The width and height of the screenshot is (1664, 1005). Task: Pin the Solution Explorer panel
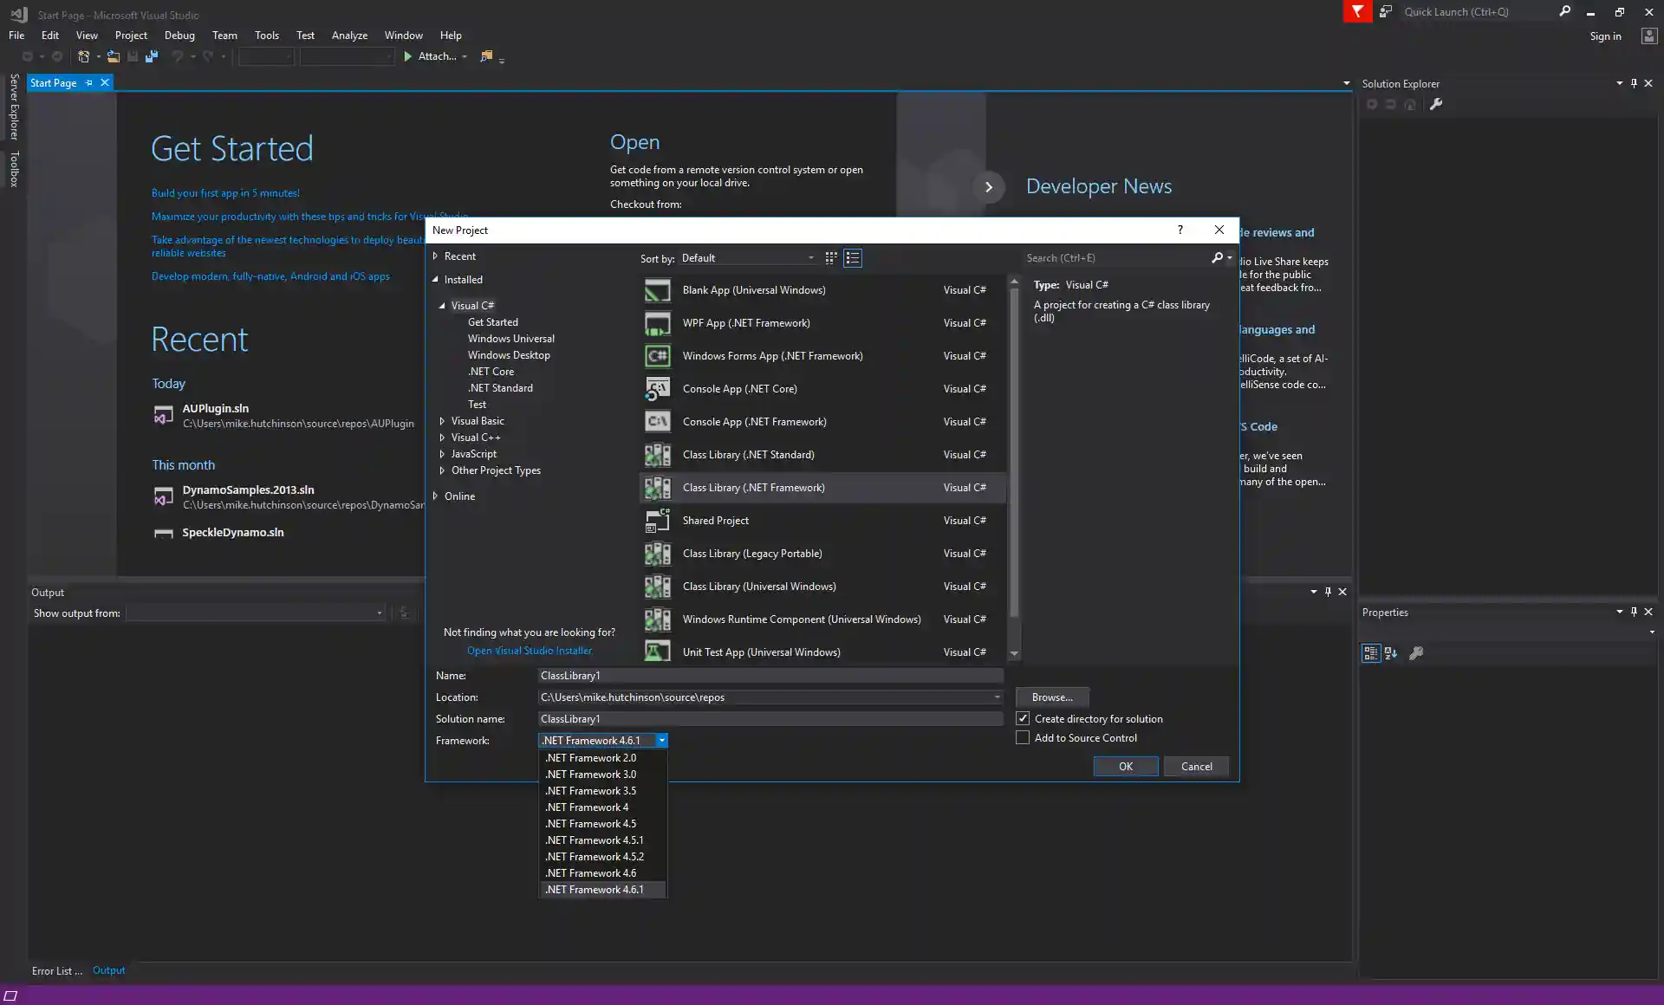[1634, 83]
